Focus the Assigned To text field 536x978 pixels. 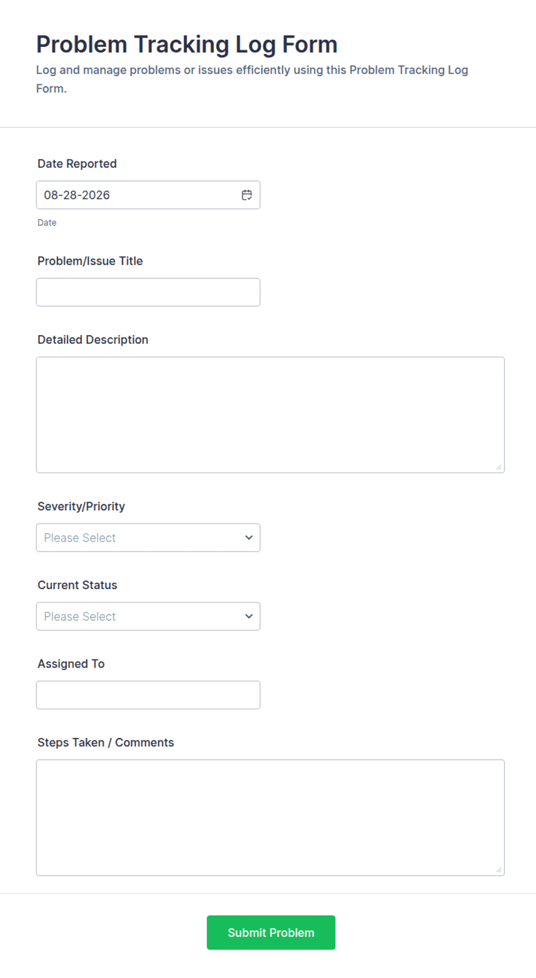click(148, 695)
